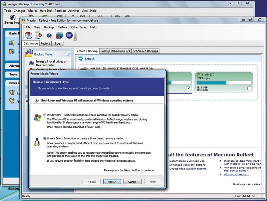This screenshot has height=201, width=267.
Task: Select the Create a Backup tab
Action: click(x=87, y=51)
